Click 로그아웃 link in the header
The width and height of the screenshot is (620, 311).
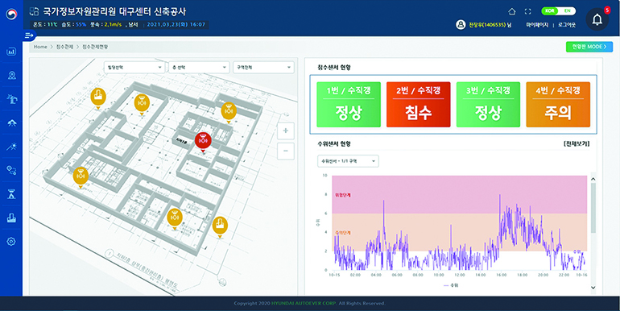567,24
